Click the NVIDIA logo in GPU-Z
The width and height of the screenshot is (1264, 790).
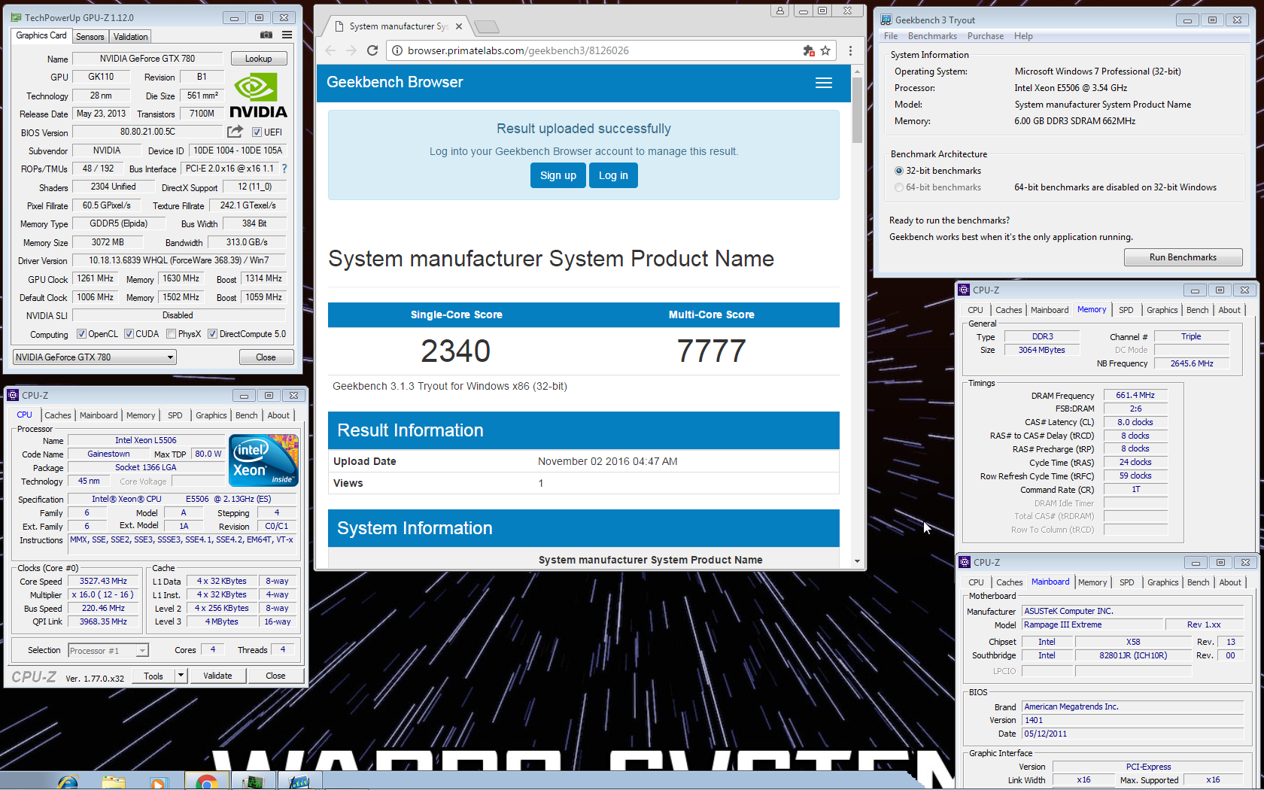click(x=258, y=95)
